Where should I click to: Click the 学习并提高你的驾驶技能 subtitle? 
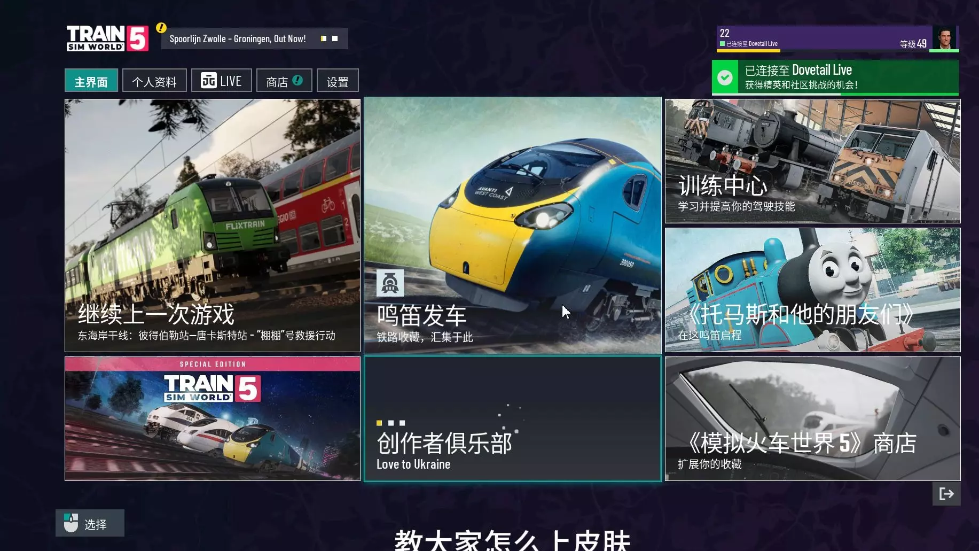(x=737, y=206)
